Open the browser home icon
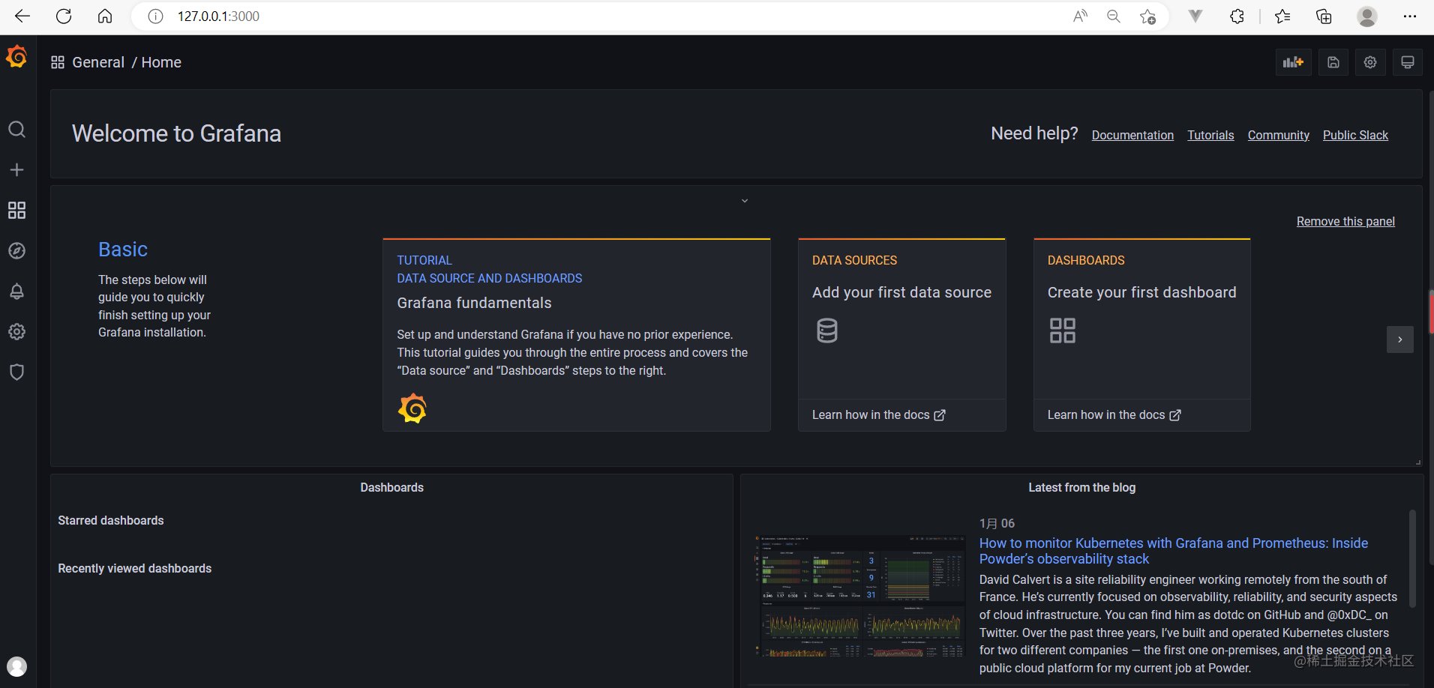Screen dimensions: 1434x688 (x=105, y=16)
